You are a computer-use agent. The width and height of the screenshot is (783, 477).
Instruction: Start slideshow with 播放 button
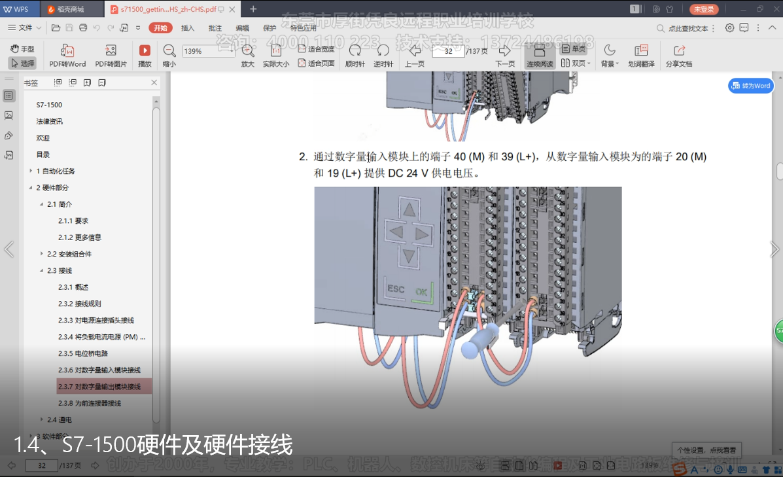145,56
